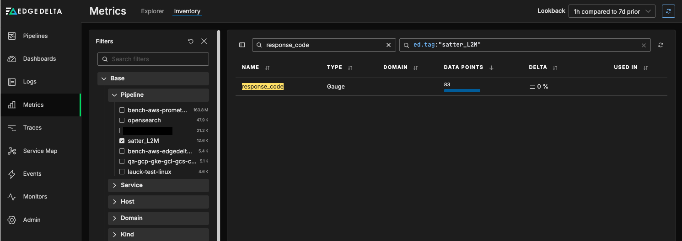Switch to the Explorer tab
682x241 pixels.
click(152, 11)
